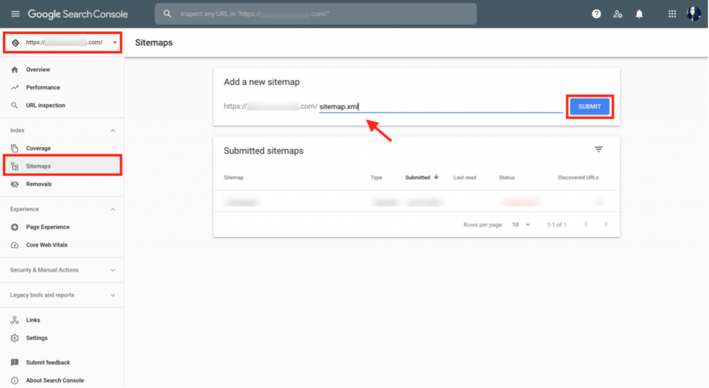This screenshot has width=709, height=388.
Task: Open the submitted sitemaps filter icon
Action: 599,149
